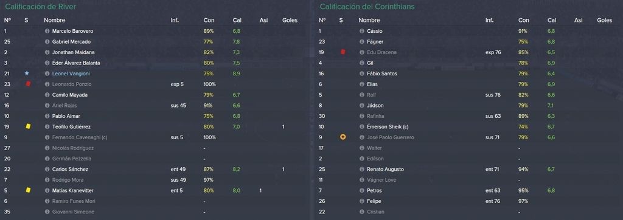Click red card icon for Edu Dracena
623x220 pixels.
343,52
